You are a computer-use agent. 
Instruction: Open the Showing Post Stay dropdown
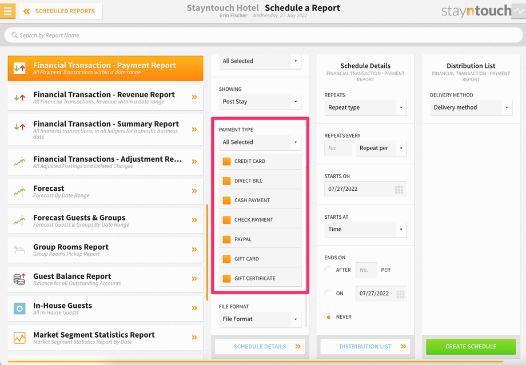coord(260,102)
